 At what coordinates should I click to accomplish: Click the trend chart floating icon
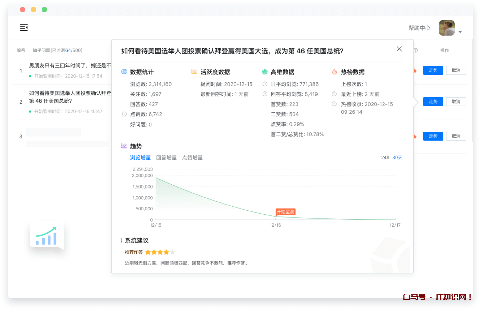(x=47, y=236)
